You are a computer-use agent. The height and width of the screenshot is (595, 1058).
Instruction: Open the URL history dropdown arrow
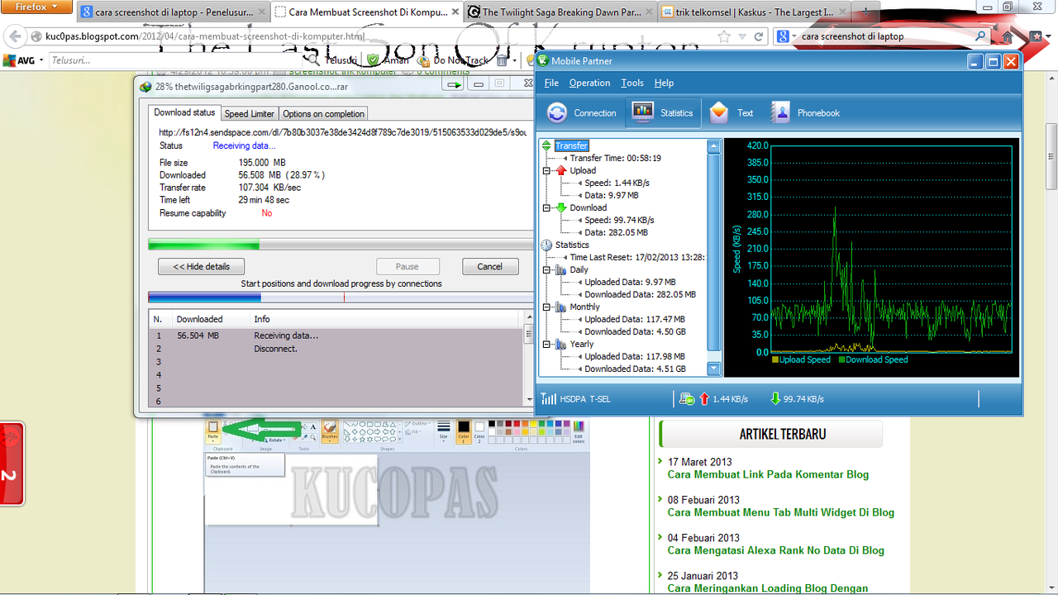[742, 36]
